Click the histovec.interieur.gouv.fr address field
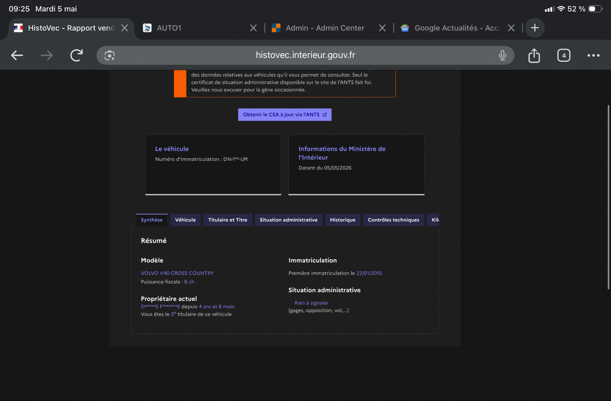Screen dimensions: 611x401 [x=305, y=55]
